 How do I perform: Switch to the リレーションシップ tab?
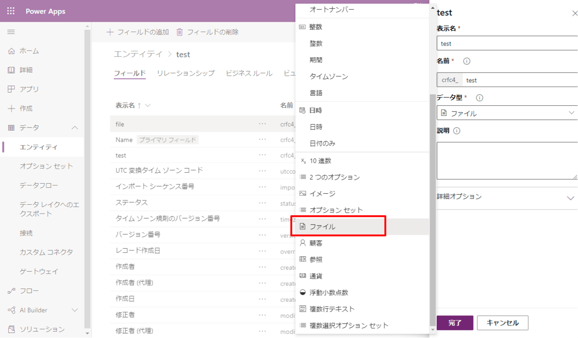185,73
